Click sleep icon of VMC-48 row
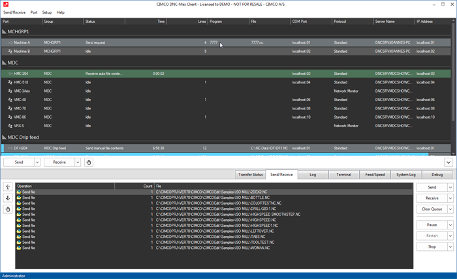 pos(10,100)
